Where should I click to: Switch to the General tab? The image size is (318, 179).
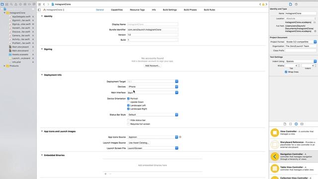coord(100,10)
